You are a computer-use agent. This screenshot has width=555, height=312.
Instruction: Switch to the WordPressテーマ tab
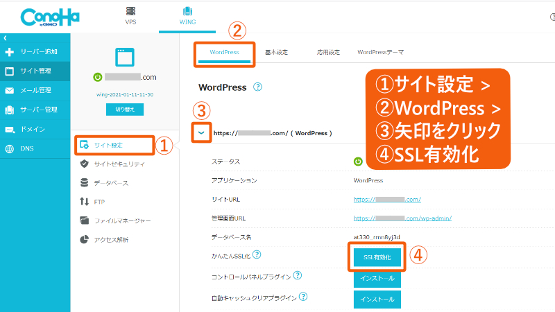(x=380, y=53)
